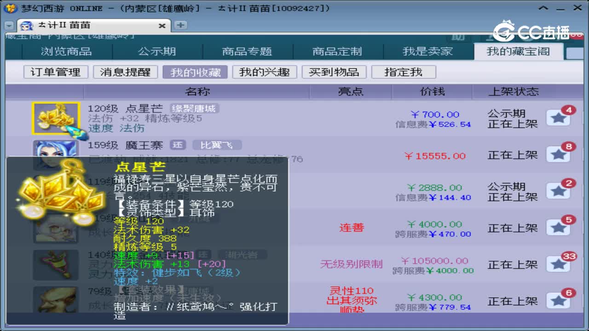Click the star icon with red badge 4
The height and width of the screenshot is (331, 589).
(x=559, y=118)
